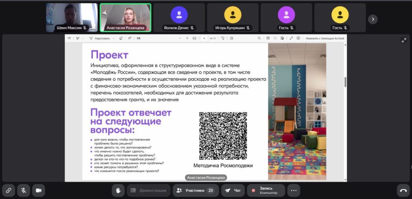The image size is (412, 199).
Task: Open the more options ellipsis menu
Action: tap(294, 190)
